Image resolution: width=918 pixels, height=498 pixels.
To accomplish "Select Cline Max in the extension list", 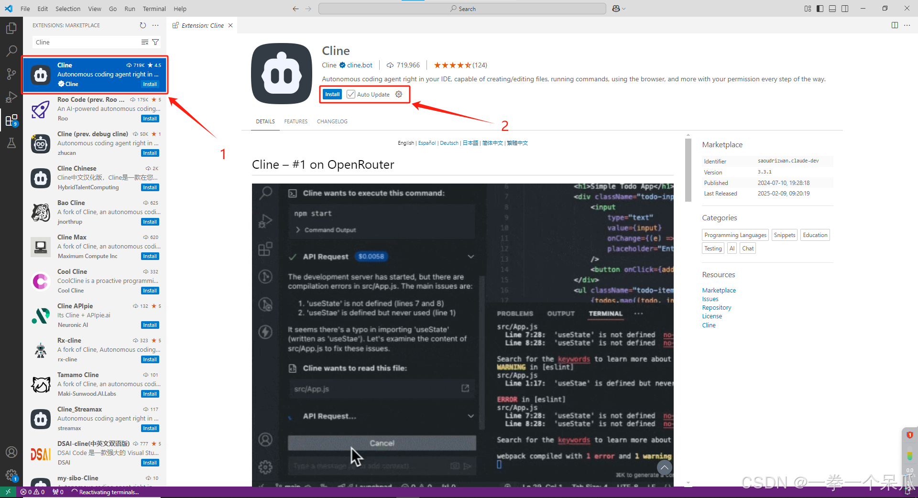I will [95, 247].
